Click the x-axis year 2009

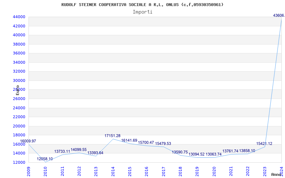[28, 172]
